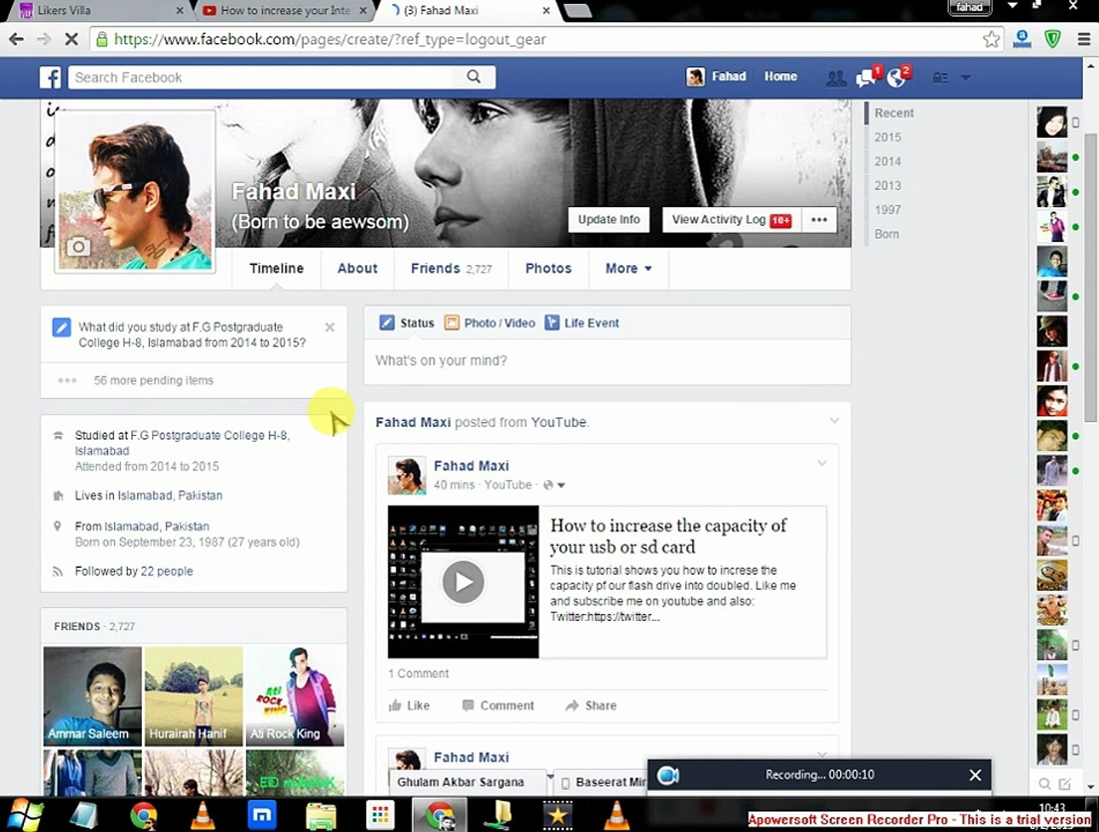Open the 'How to increase the capacity' video title
Image resolution: width=1099 pixels, height=832 pixels.
click(x=668, y=536)
